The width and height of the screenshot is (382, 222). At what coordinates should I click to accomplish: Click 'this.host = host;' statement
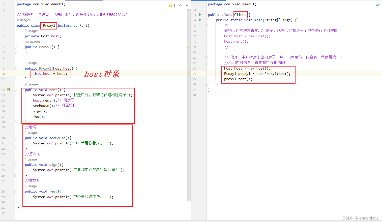click(50, 74)
